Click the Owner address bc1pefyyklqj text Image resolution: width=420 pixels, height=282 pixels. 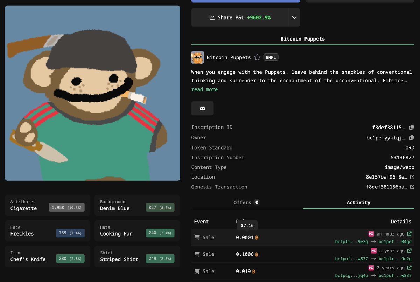click(386, 138)
